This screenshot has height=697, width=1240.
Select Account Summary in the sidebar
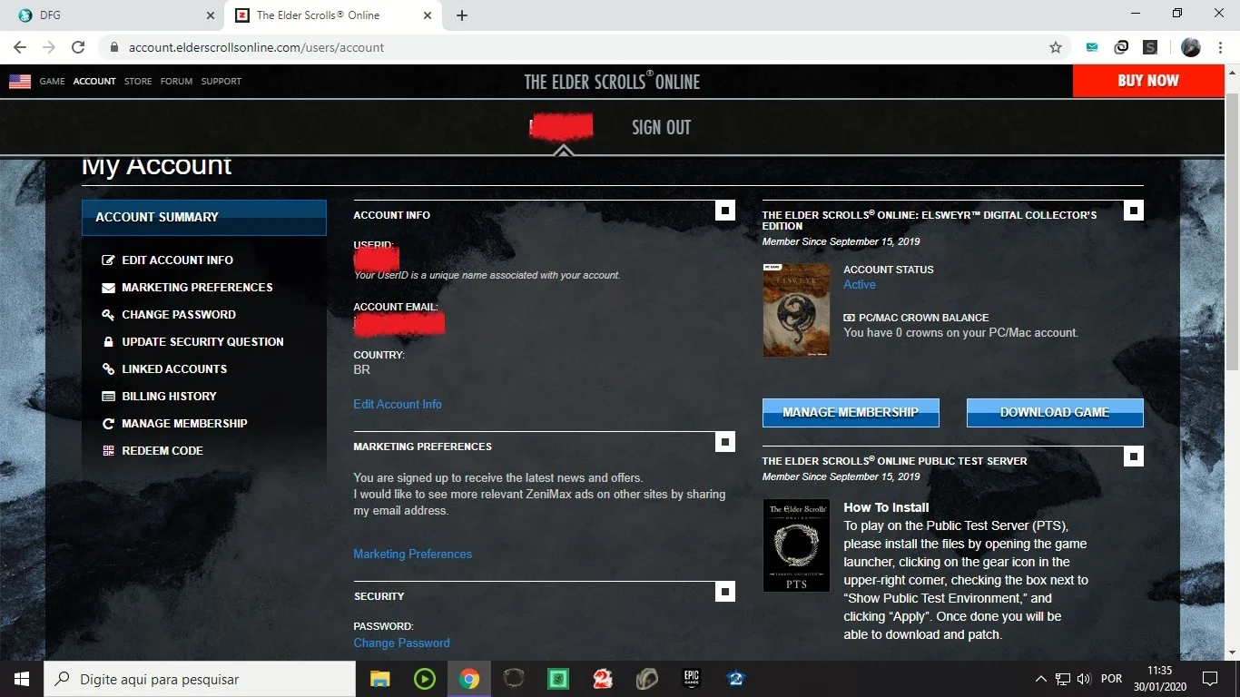coord(204,218)
